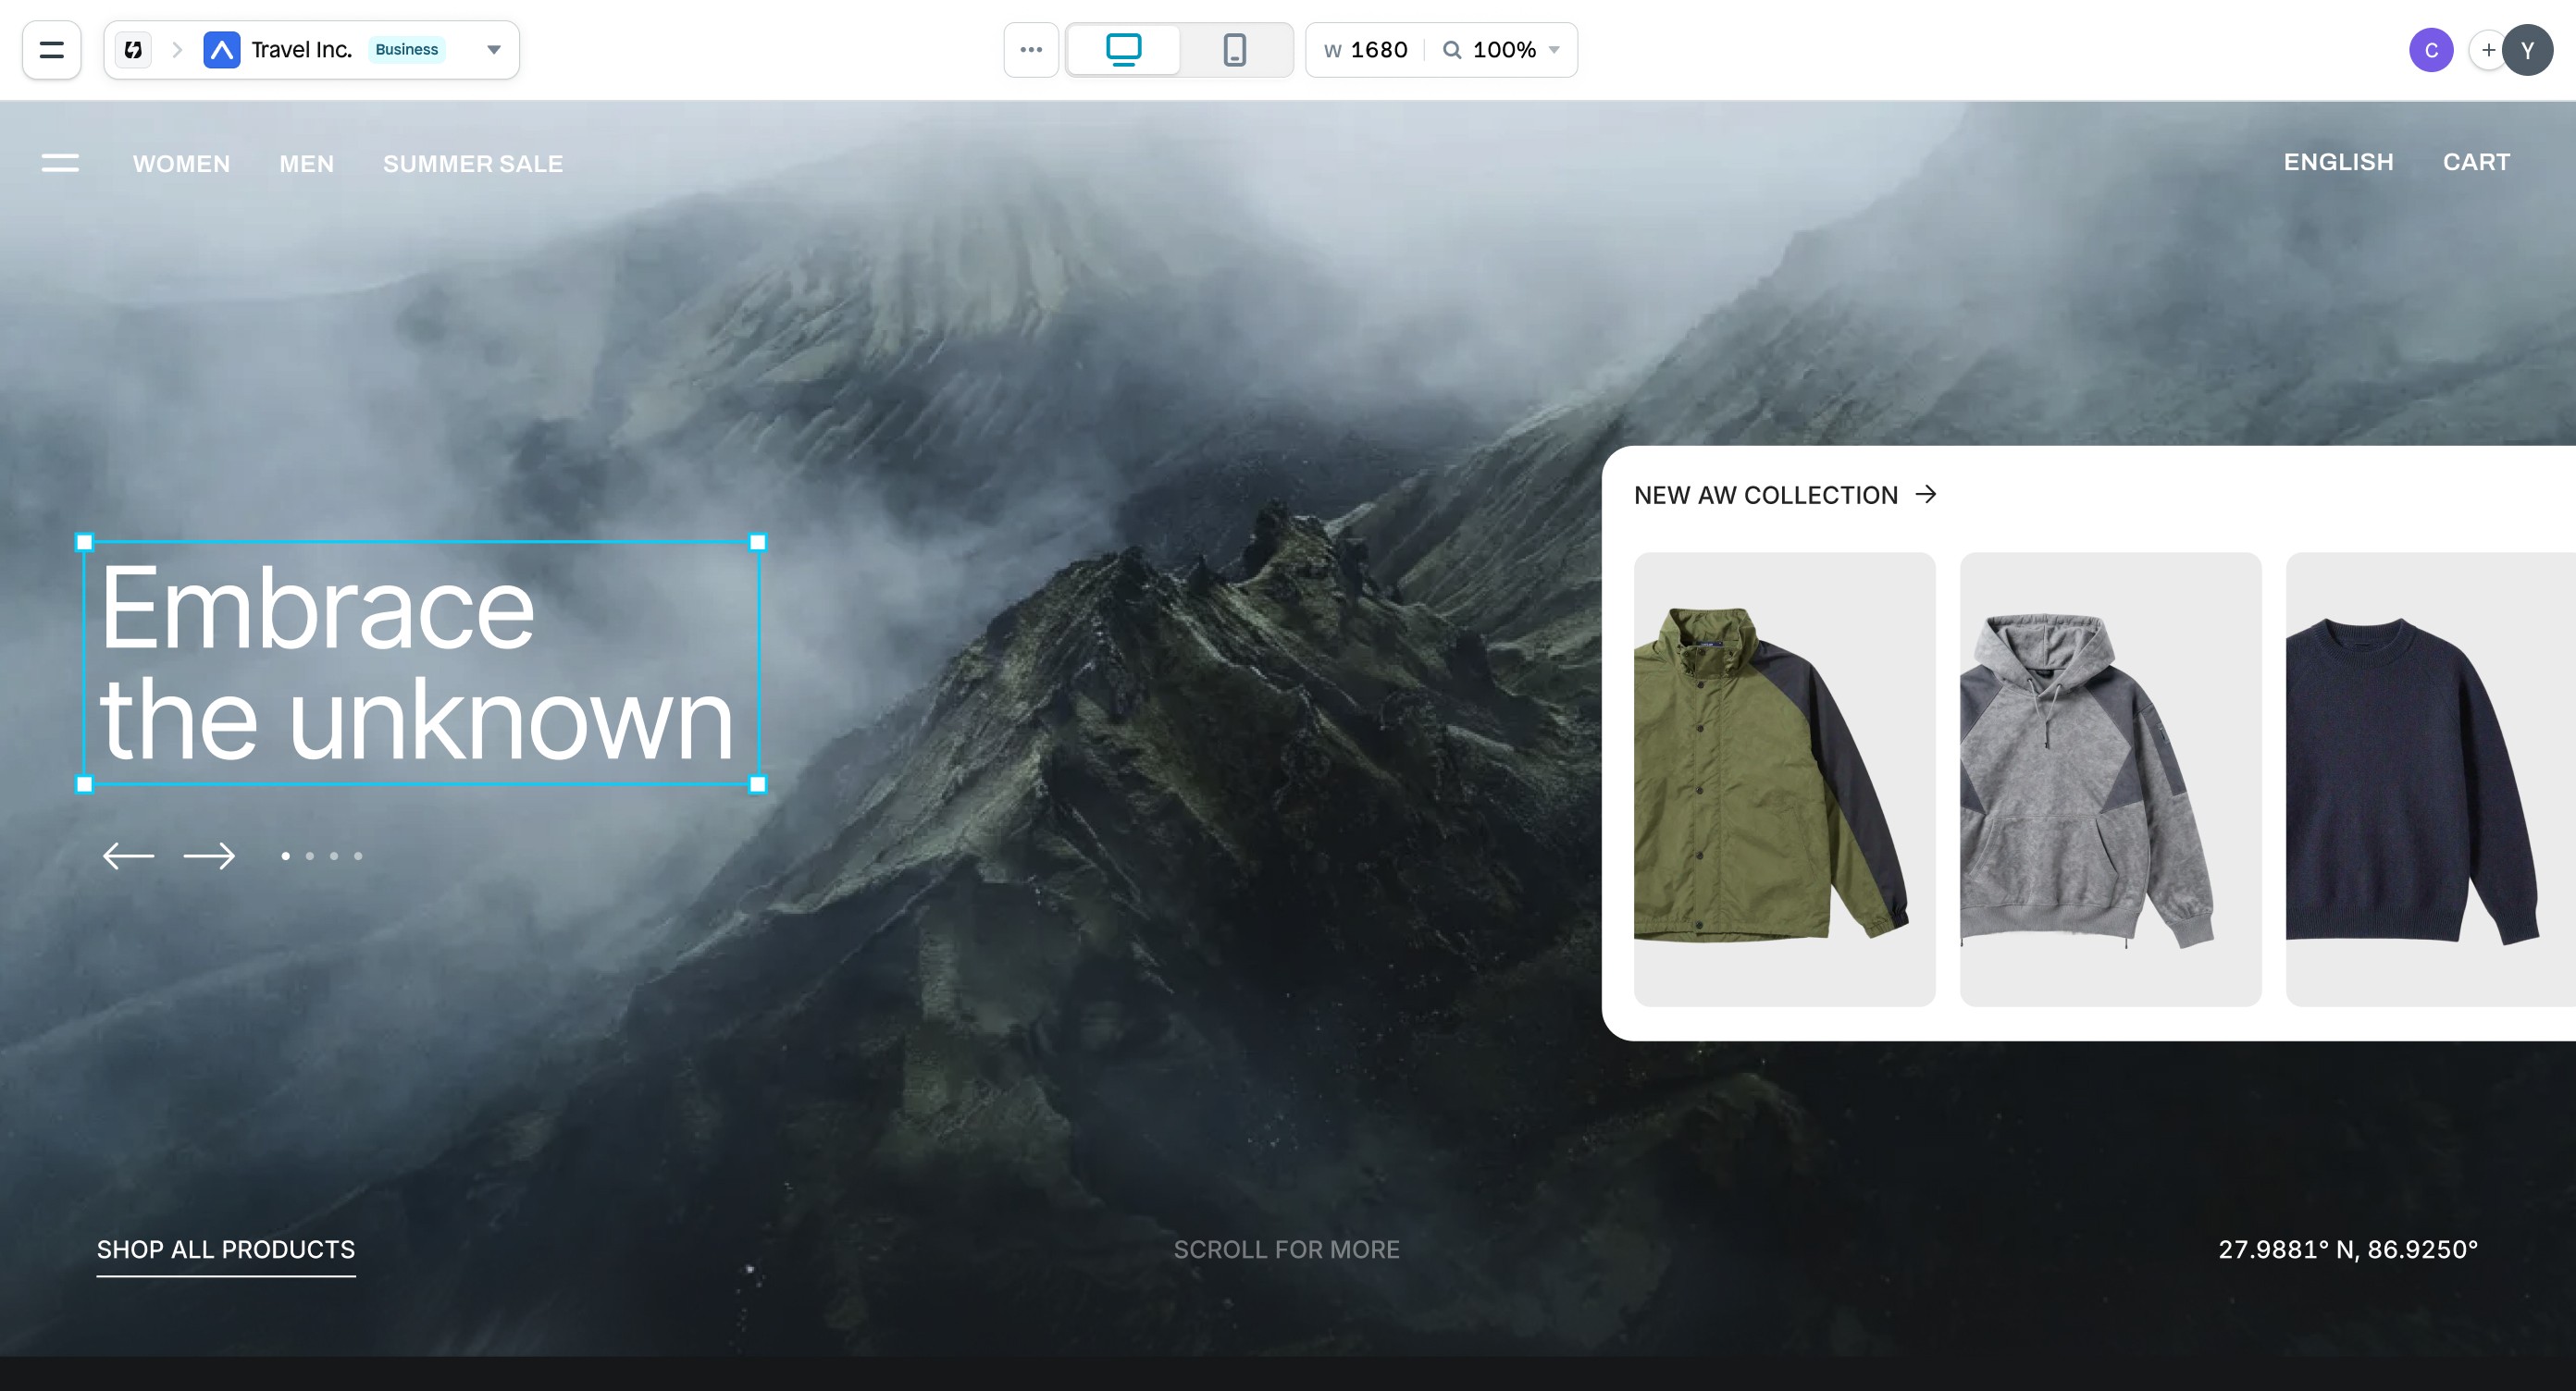Image resolution: width=2576 pixels, height=1391 pixels.
Task: Open the WOMEN navigation menu item
Action: pyautogui.click(x=181, y=164)
